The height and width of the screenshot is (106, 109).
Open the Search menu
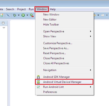click(10, 9)
